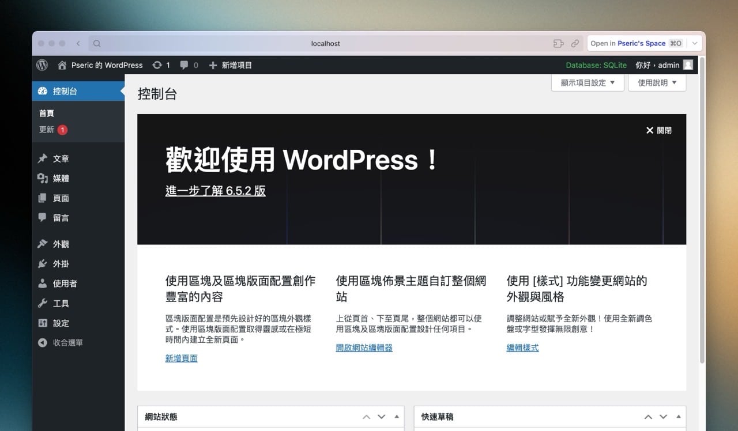Click the page vertical scrollbar

(x=702, y=210)
